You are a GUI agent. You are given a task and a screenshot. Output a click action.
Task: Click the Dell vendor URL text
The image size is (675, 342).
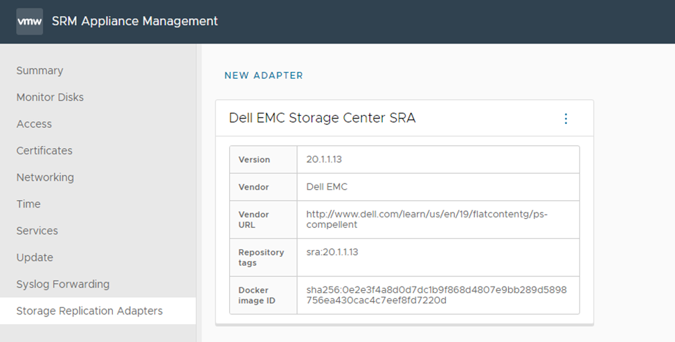coord(426,219)
